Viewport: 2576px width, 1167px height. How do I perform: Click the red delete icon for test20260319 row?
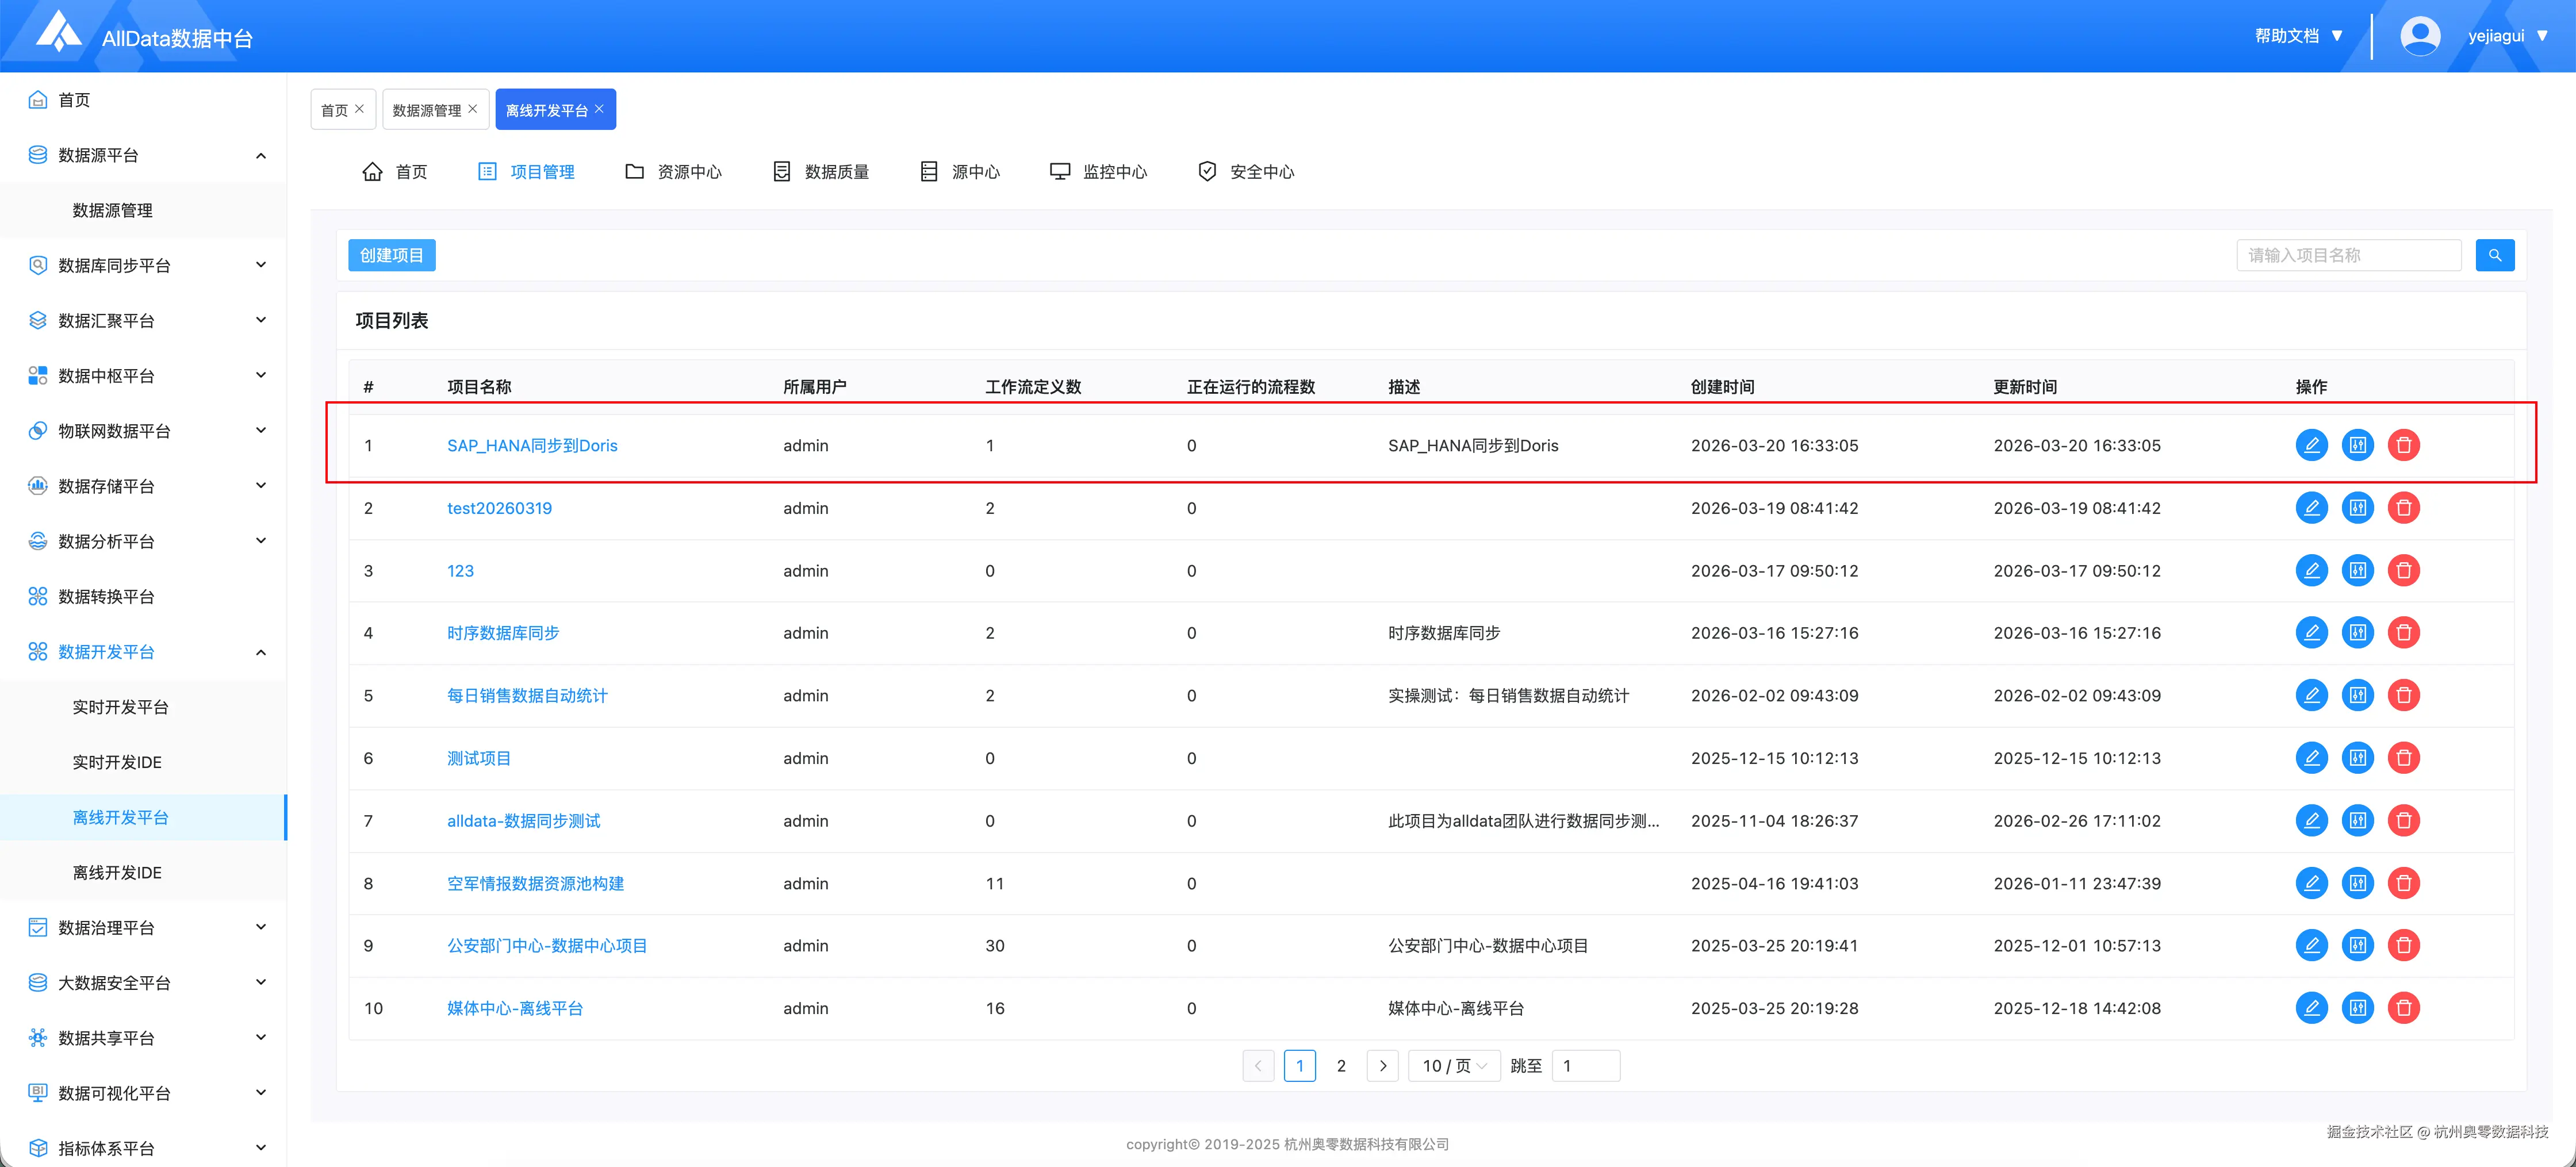[2403, 508]
